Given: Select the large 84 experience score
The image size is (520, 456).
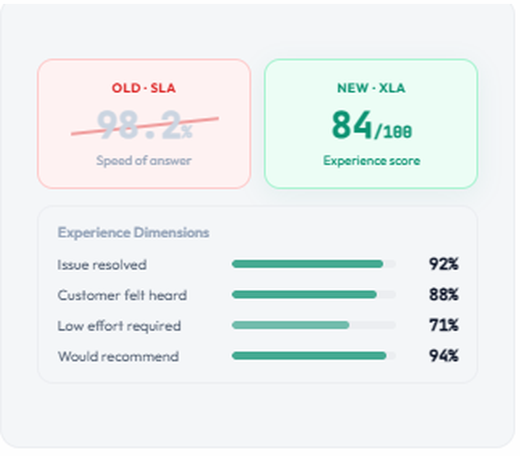Looking at the screenshot, I should pos(352,124).
